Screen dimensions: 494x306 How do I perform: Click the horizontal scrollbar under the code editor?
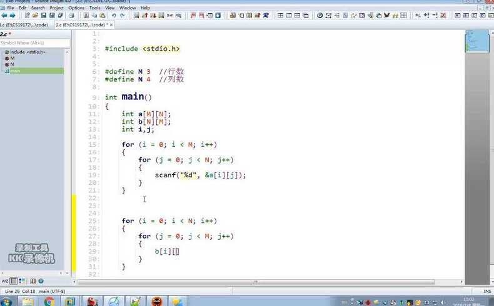coord(256,282)
